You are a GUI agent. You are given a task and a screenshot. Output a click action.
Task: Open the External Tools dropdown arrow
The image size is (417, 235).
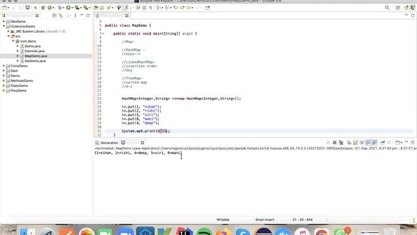click(89, 8)
